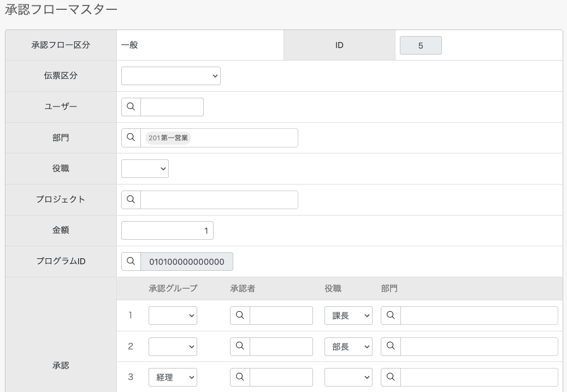This screenshot has width=567, height=392.
Task: Open the 伝票区分 dropdown
Action: tap(170, 76)
